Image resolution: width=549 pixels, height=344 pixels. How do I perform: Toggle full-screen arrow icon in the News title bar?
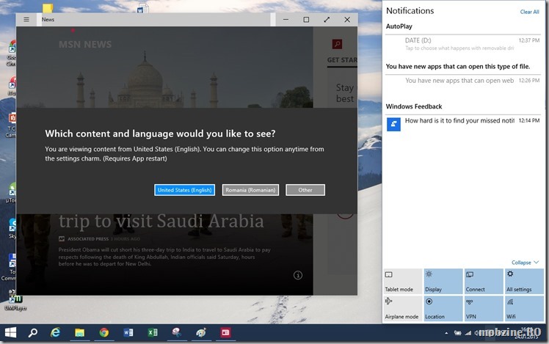pyautogui.click(x=327, y=20)
